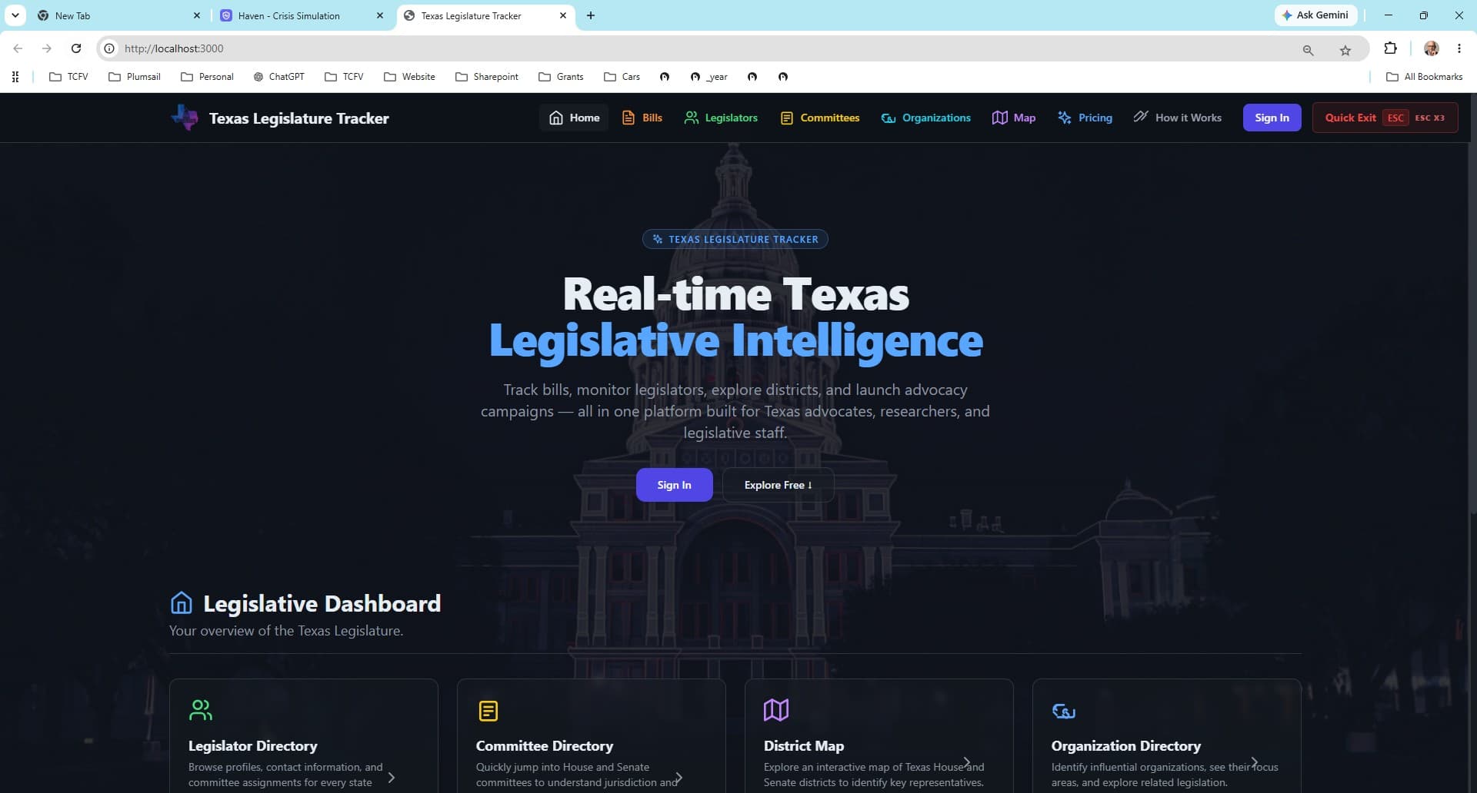View the Pricing page link

click(1085, 118)
